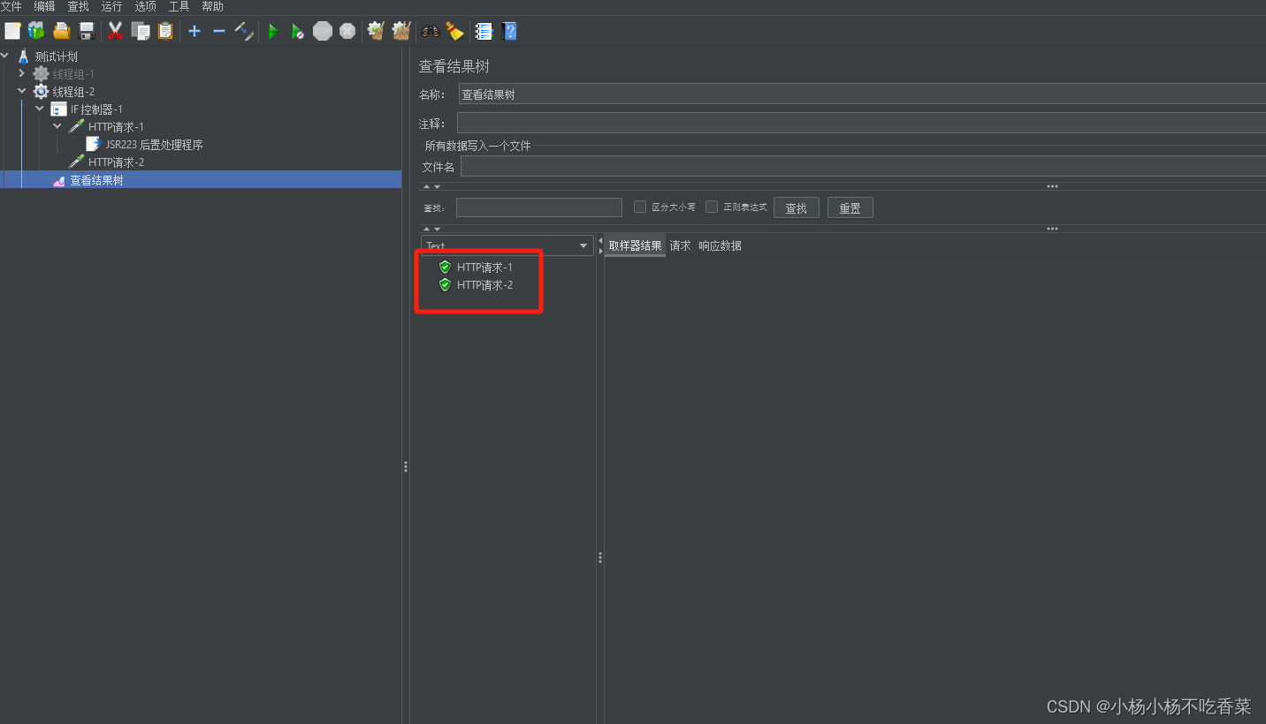The width and height of the screenshot is (1266, 724).
Task: Click the Expand All plus icon
Action: pos(194,31)
